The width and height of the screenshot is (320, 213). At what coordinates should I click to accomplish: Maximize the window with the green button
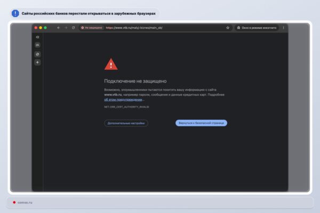tap(45, 28)
